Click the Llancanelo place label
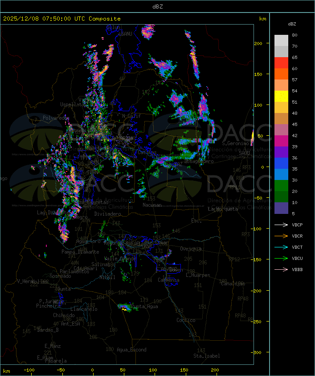Screen dimensions: 315x376 tap(84, 309)
